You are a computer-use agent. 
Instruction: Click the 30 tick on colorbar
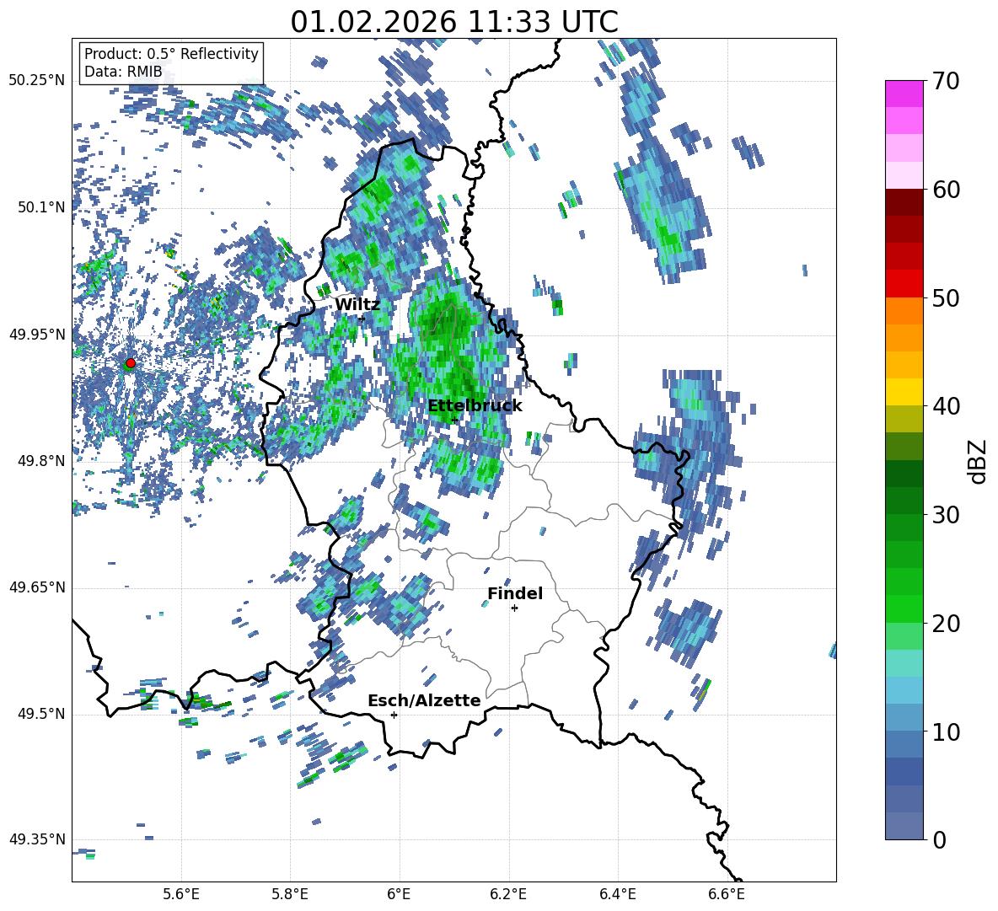pyautogui.click(x=947, y=515)
